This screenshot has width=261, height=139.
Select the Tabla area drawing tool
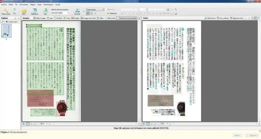[x=100, y=18]
